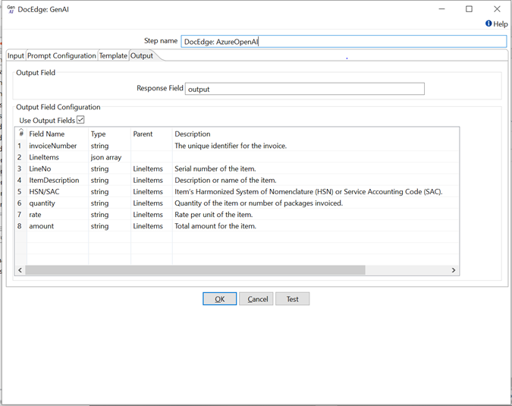Open the Prompt Configuration tab
This screenshot has width=512, height=406.
click(x=61, y=55)
